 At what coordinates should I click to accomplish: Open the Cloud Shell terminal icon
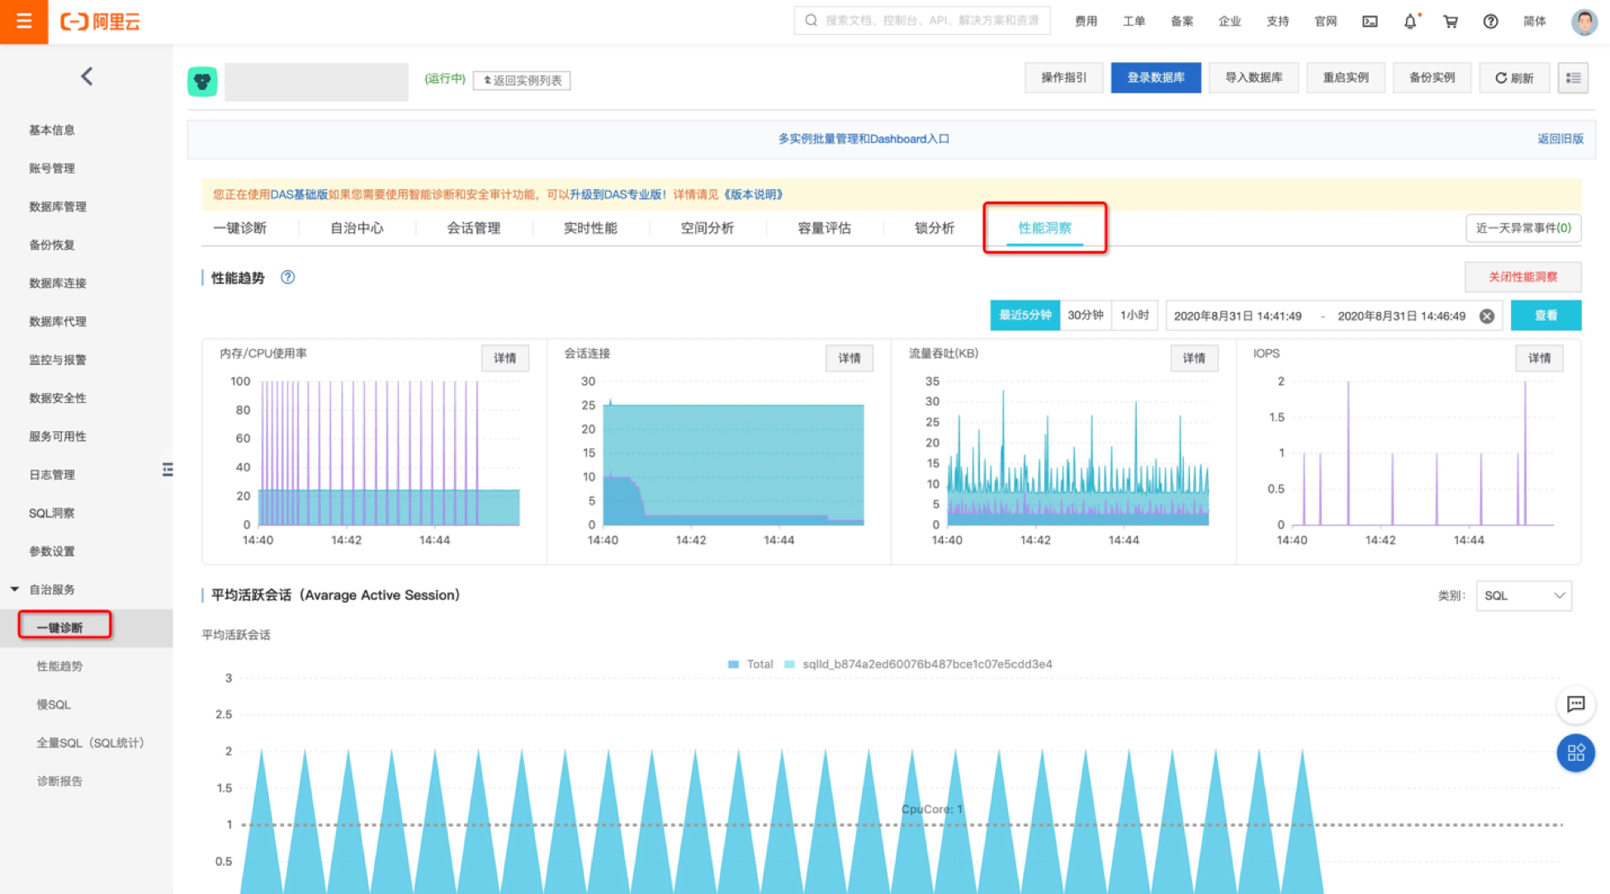pos(1370,21)
